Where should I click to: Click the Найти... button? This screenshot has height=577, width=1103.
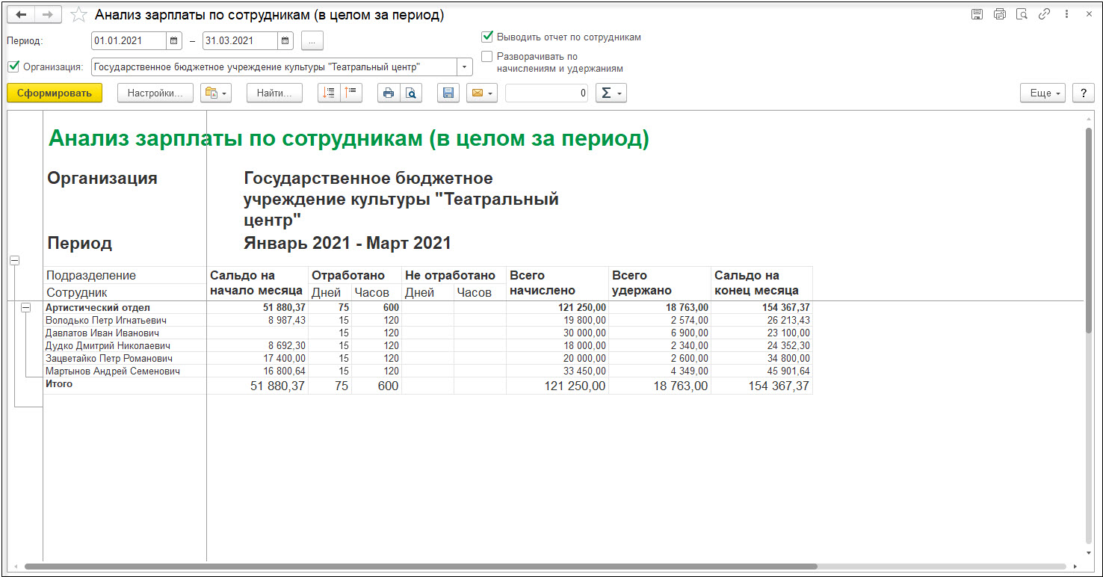point(274,93)
